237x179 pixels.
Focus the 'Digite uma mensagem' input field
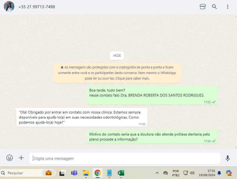point(125,159)
